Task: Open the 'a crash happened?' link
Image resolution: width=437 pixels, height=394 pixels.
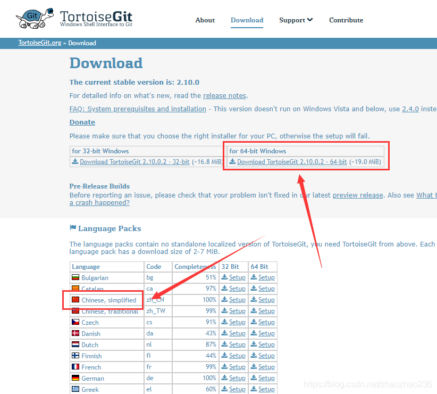Action: [x=99, y=203]
